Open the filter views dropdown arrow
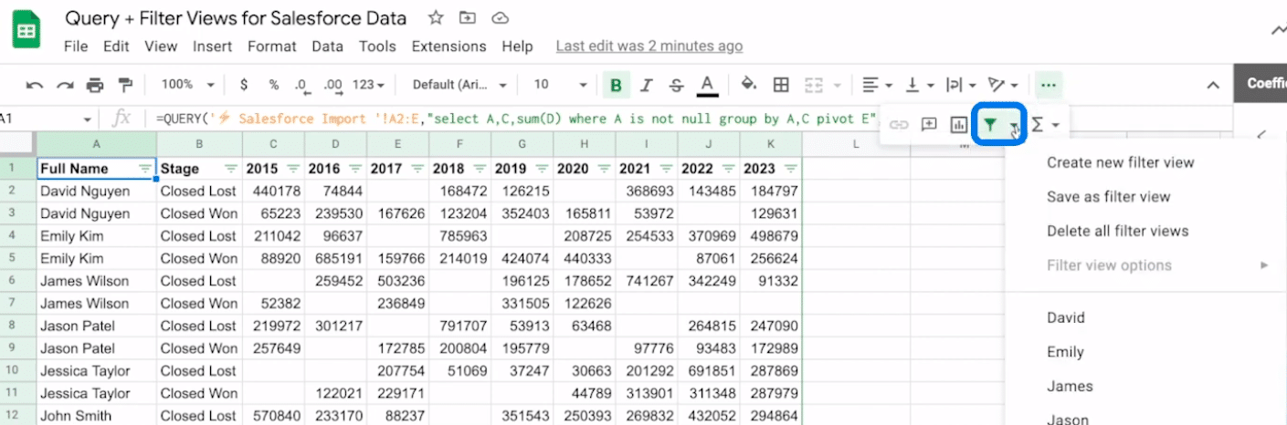The width and height of the screenshot is (1287, 425). pyautogui.click(x=1014, y=126)
